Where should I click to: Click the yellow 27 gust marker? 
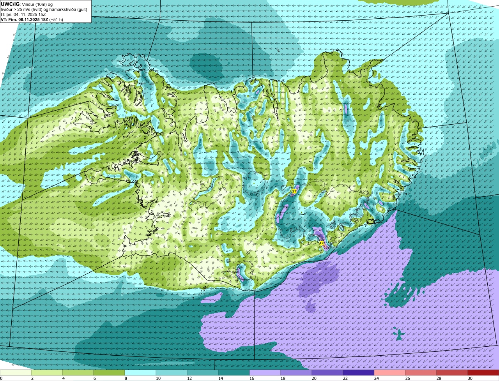tap(294, 191)
